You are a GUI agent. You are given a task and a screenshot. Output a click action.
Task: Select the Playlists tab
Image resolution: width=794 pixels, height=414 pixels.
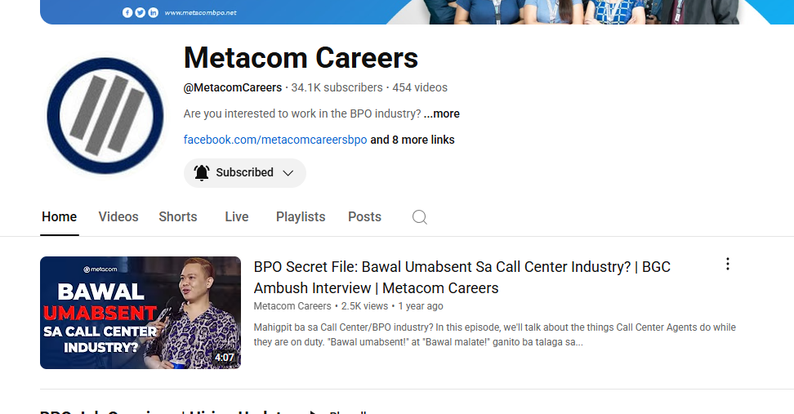(301, 216)
